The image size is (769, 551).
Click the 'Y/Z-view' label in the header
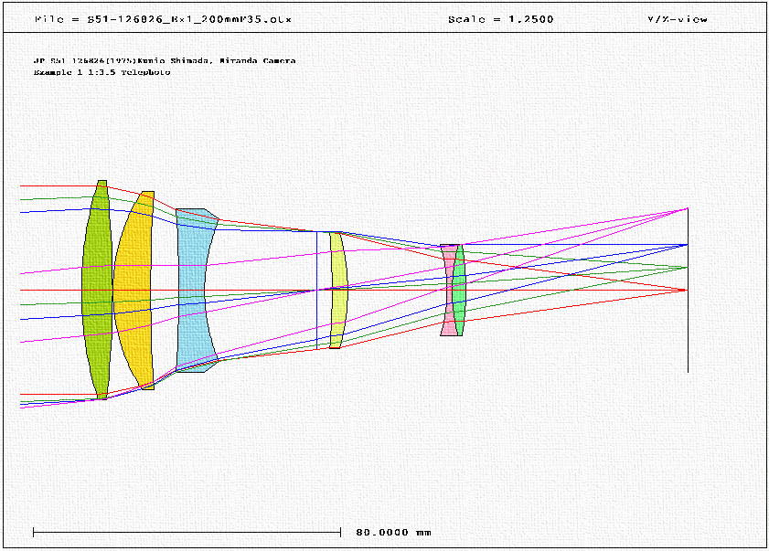click(x=678, y=19)
